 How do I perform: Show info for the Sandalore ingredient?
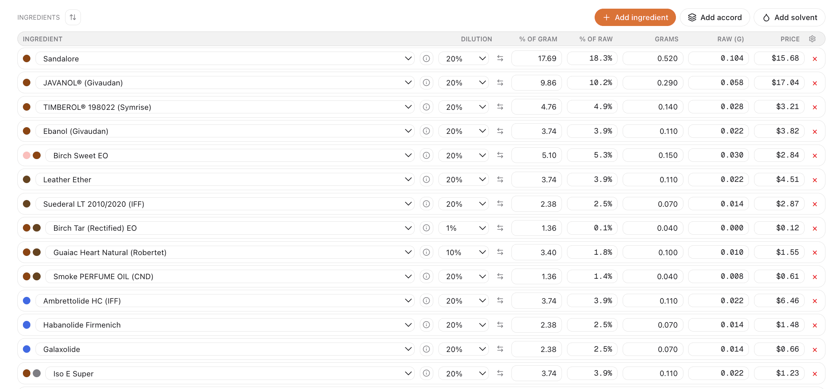click(426, 59)
